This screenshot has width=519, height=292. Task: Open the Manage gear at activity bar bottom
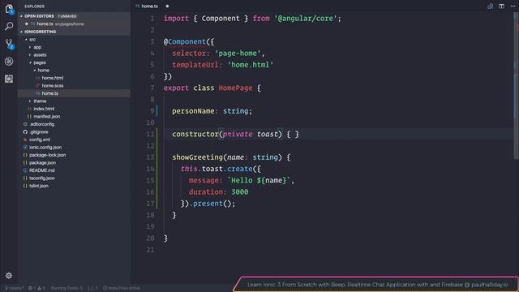point(9,276)
